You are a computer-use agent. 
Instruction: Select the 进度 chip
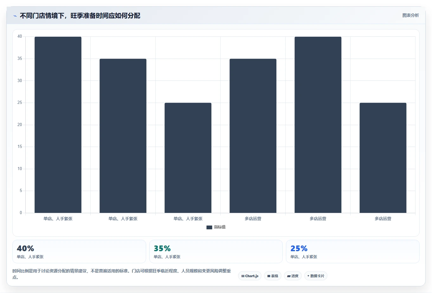[x=293, y=276]
